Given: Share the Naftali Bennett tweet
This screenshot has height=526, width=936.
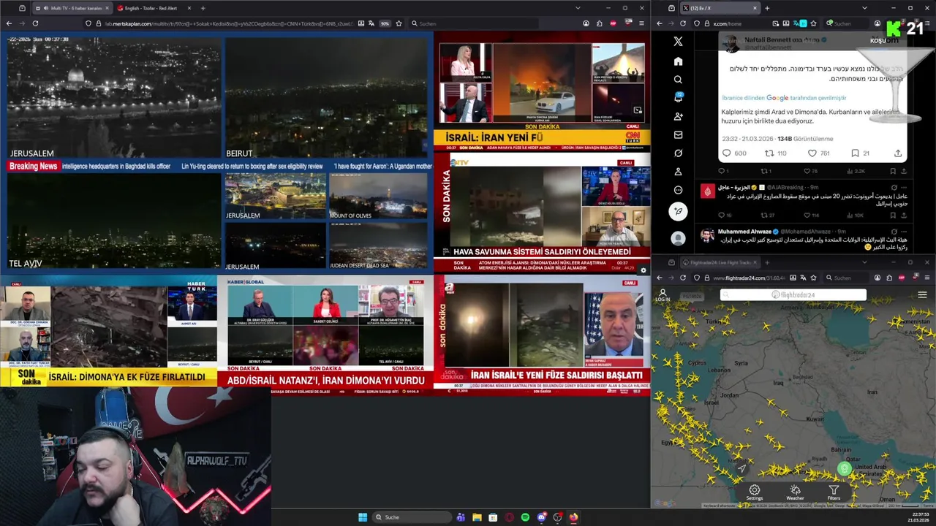Looking at the screenshot, I should (898, 153).
